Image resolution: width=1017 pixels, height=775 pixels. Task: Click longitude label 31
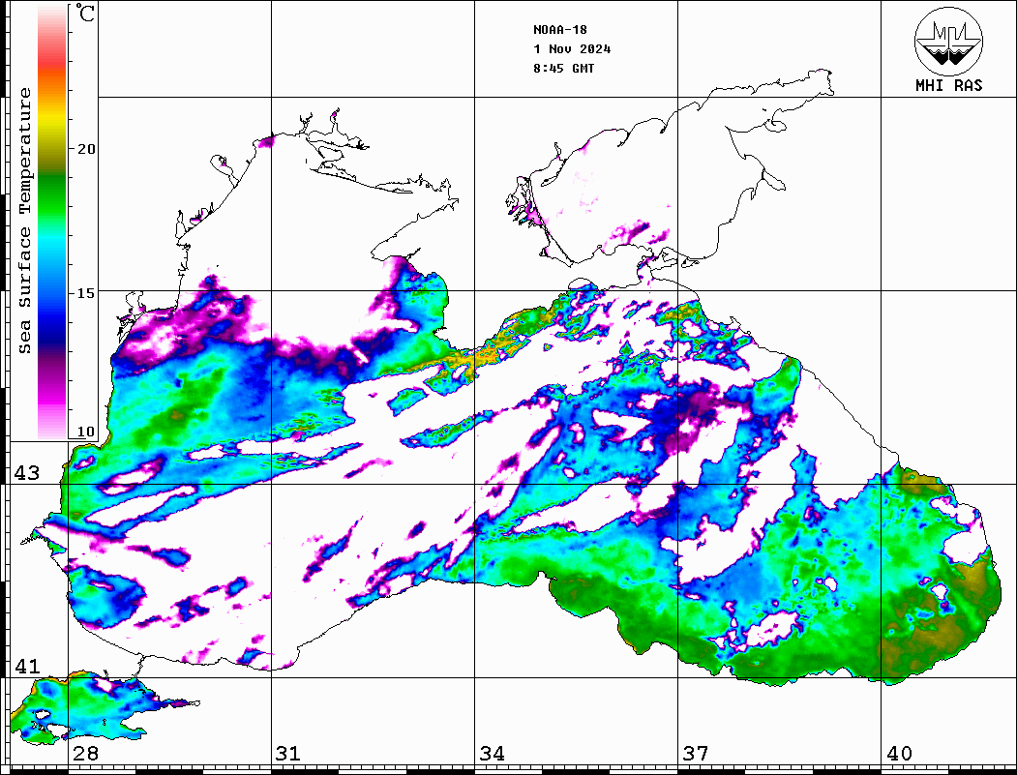(288, 754)
